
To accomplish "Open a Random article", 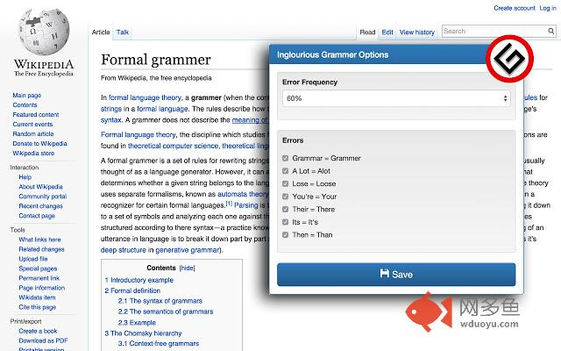I will pyautogui.click(x=33, y=134).
